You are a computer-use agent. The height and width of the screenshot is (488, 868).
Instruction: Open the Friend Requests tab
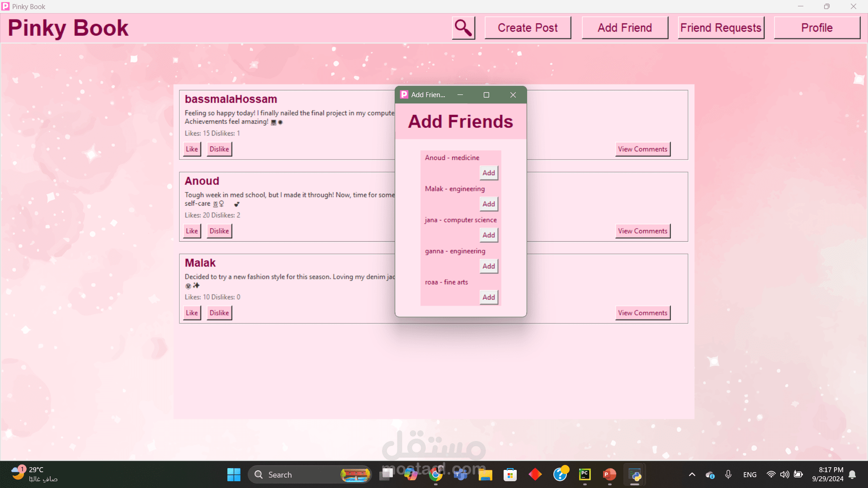(x=721, y=28)
